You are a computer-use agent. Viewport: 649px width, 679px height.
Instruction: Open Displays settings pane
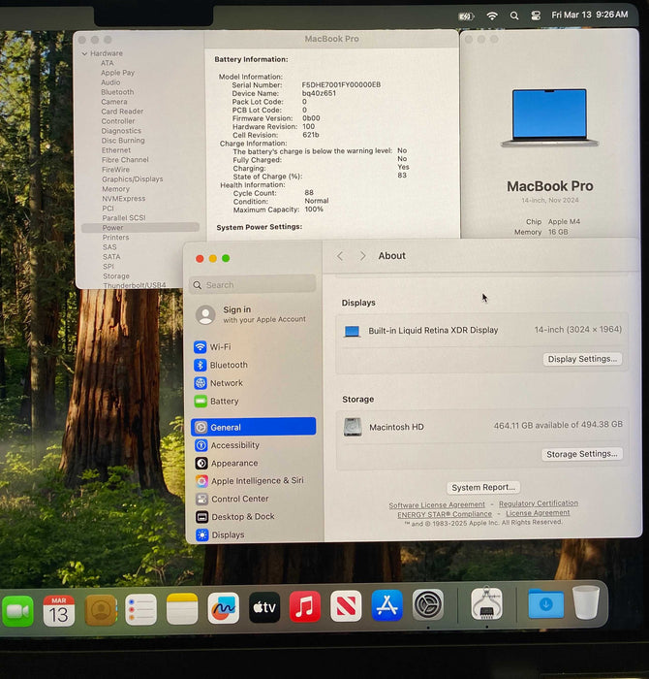(220, 535)
